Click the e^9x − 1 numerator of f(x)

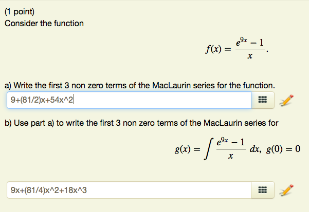pyautogui.click(x=250, y=42)
